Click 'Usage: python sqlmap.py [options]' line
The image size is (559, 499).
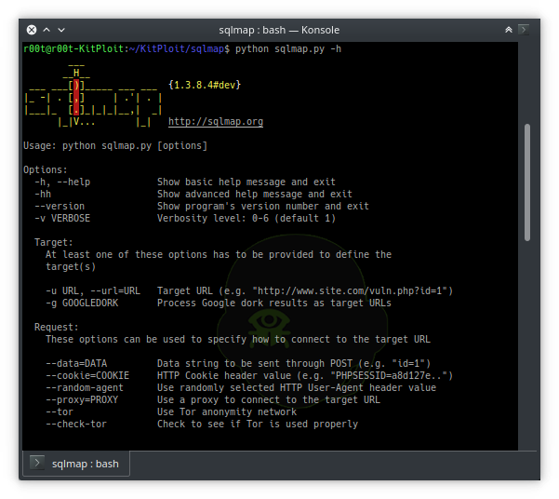click(115, 145)
